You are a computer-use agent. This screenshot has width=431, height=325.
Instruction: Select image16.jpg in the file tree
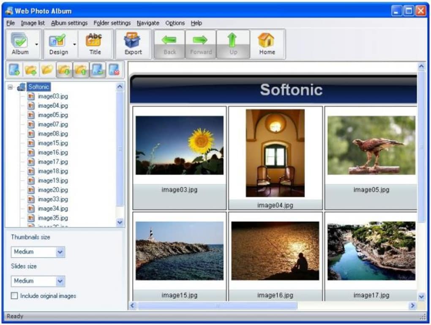pyautogui.click(x=53, y=152)
